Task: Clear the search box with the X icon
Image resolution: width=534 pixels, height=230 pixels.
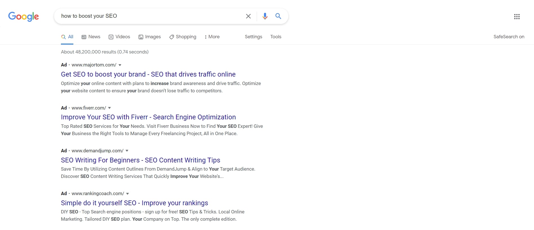Action: [x=248, y=16]
